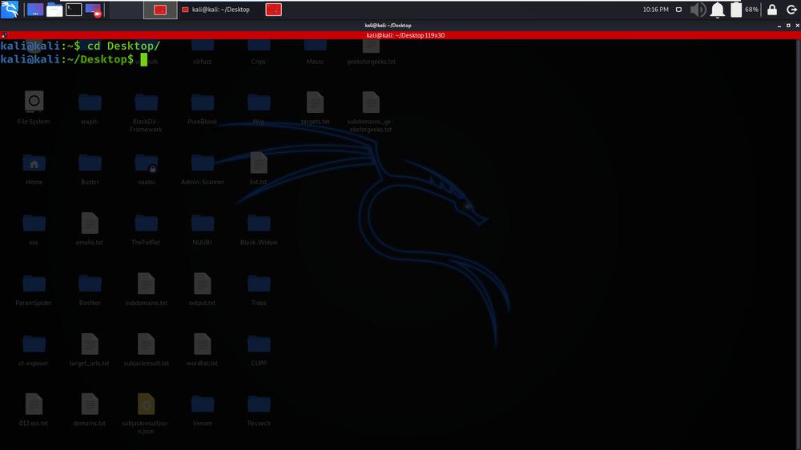Click the screen recorder panel launcher

94,10
